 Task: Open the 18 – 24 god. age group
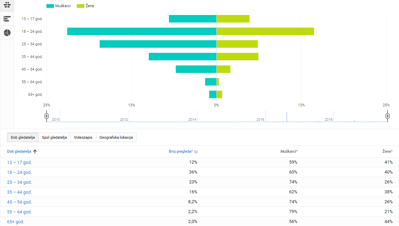pos(19,172)
